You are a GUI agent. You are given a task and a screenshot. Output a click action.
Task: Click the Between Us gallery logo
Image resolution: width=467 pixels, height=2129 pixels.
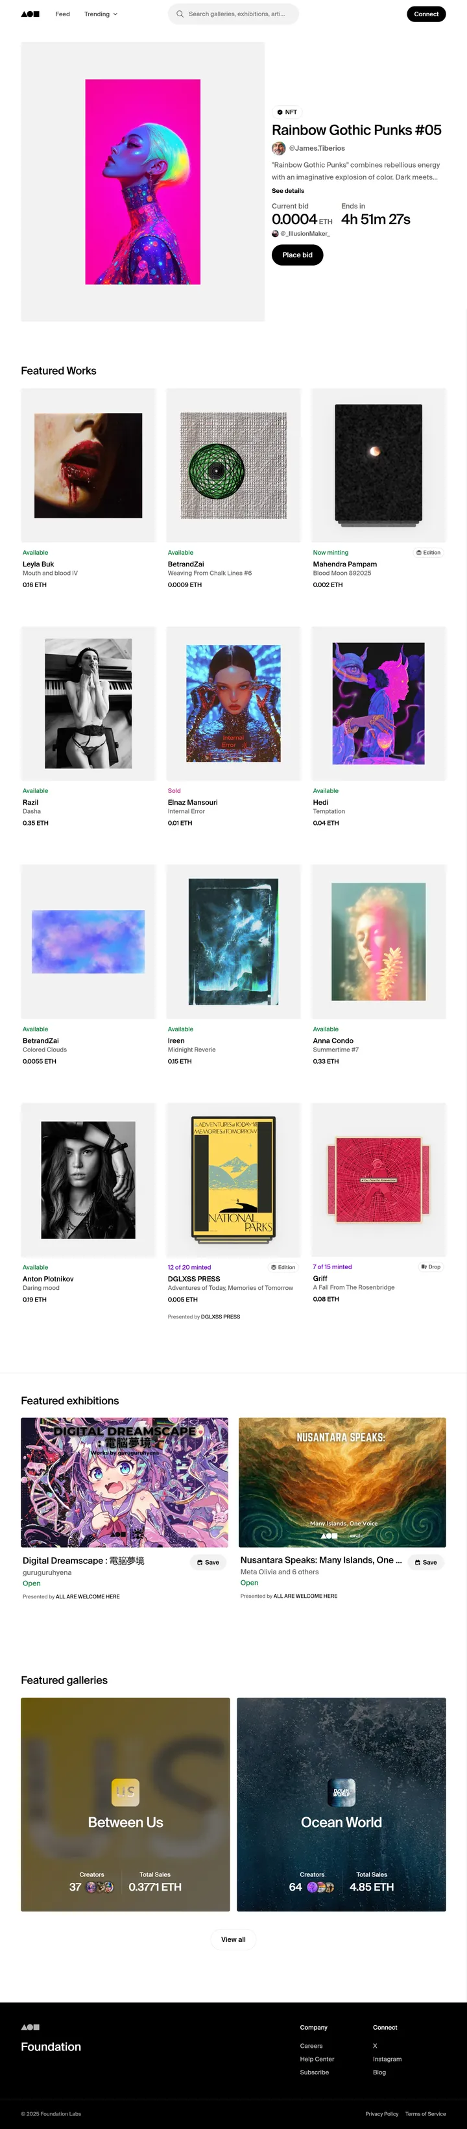[x=125, y=1792]
